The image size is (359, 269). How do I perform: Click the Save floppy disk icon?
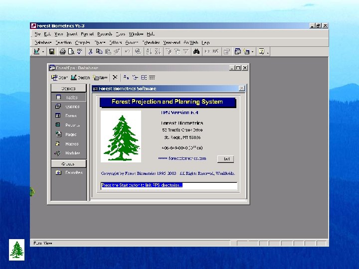pos(52,52)
